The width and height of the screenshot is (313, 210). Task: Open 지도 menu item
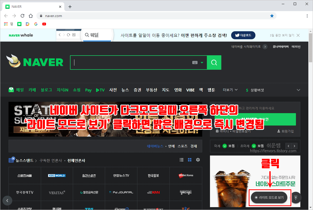pos(166,90)
